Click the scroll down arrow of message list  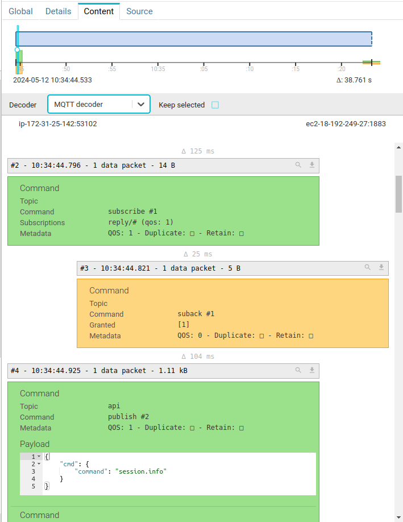(x=398, y=517)
